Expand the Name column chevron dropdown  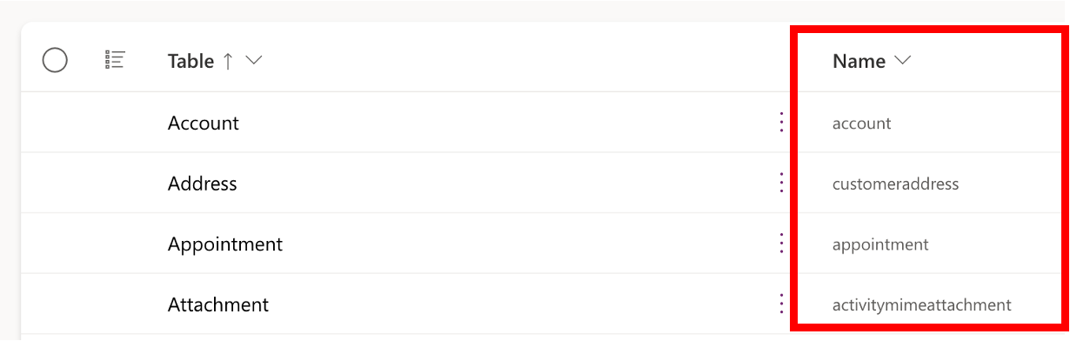click(x=902, y=61)
